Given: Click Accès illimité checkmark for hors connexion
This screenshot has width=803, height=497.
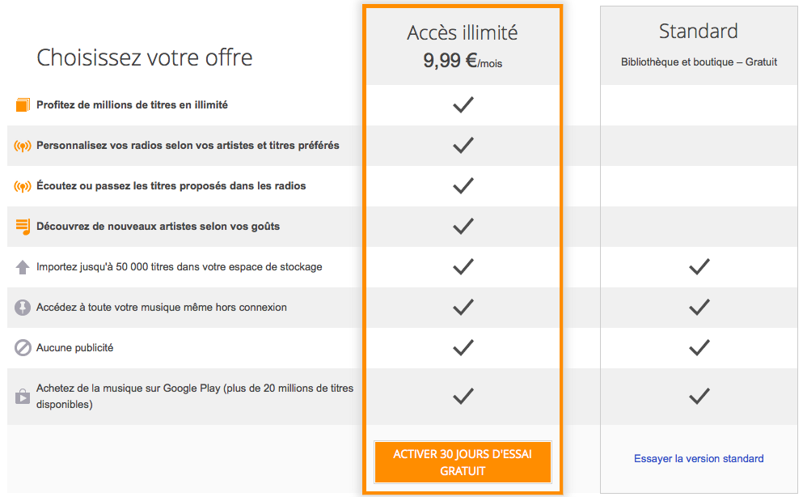Looking at the screenshot, I should 463,307.
